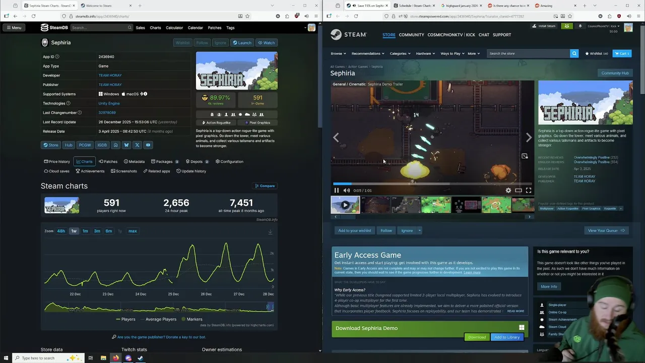Toggle the Wishlist button on SteamDB
Viewport: 645px width, 363px height.
click(182, 43)
